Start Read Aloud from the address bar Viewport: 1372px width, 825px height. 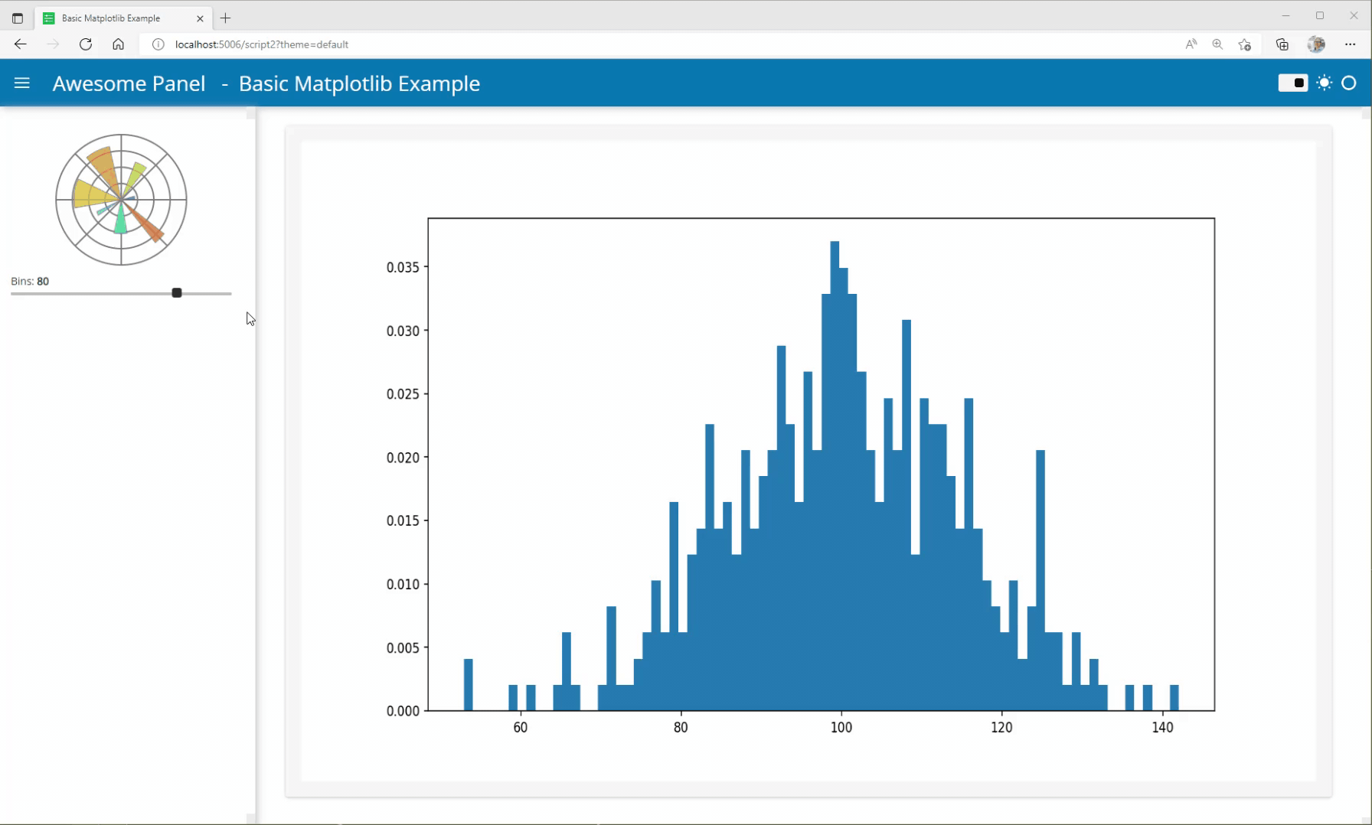(x=1190, y=44)
